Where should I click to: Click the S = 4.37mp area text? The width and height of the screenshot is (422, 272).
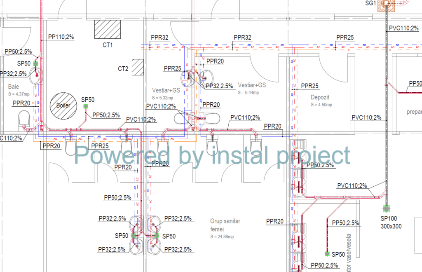[x=19, y=94]
